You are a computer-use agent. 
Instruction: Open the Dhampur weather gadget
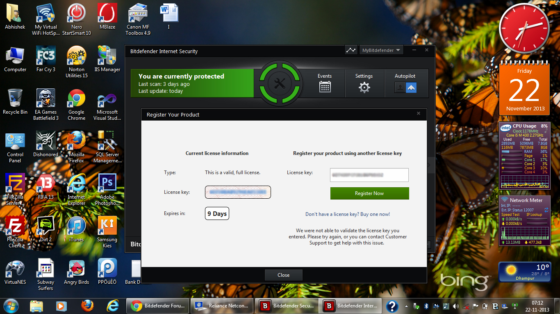524,272
